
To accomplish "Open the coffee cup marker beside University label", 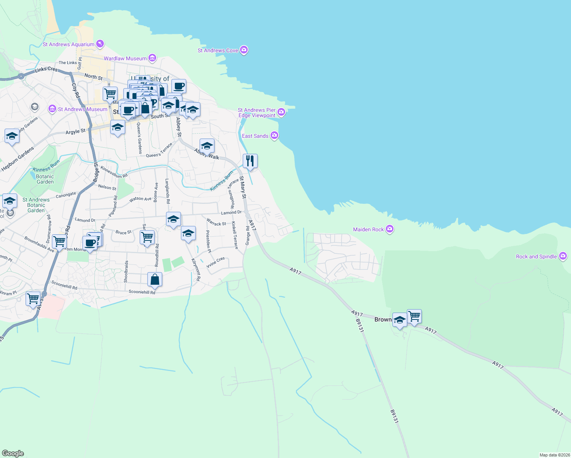I will click(x=179, y=86).
